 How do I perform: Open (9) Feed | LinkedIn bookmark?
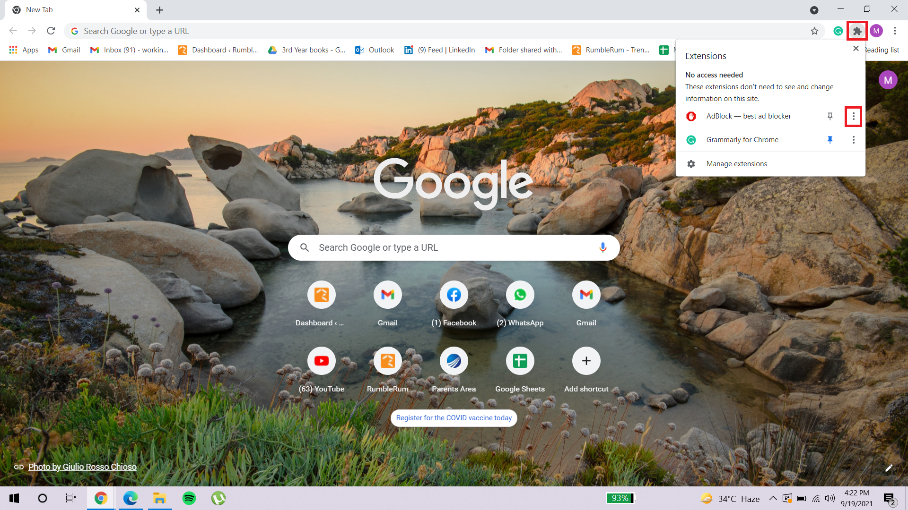[x=439, y=50]
